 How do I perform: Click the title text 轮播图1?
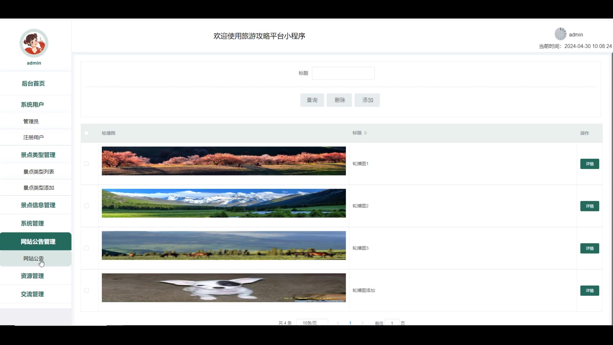pos(360,164)
